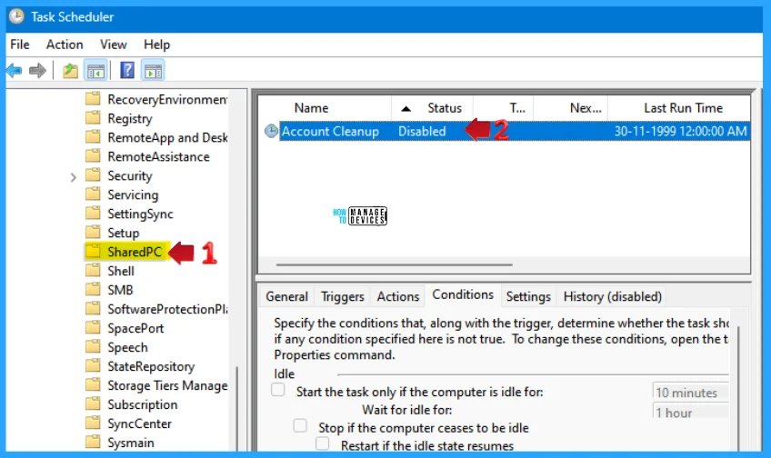Viewport: 771px width, 458px height.
Task: Click the RecoveryEnvironment folder icon
Action: pos(93,99)
